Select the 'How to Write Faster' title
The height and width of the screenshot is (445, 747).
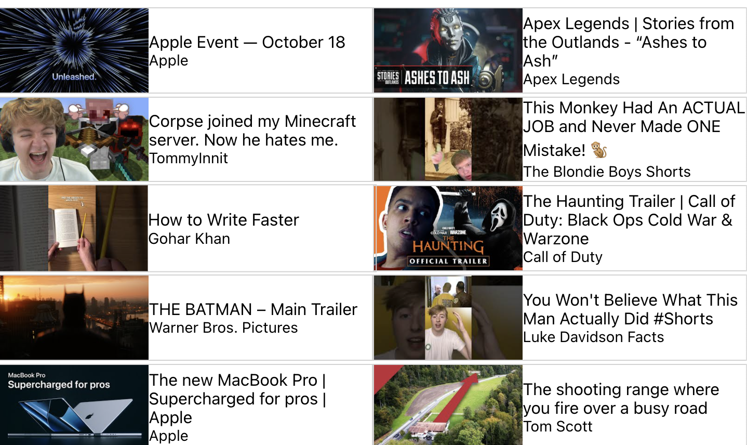tap(224, 220)
